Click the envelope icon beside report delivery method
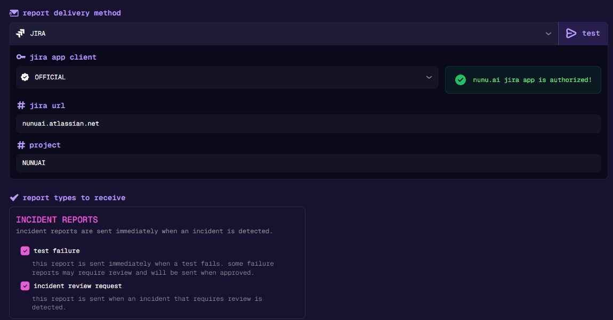The height and width of the screenshot is (320, 613). click(x=14, y=13)
